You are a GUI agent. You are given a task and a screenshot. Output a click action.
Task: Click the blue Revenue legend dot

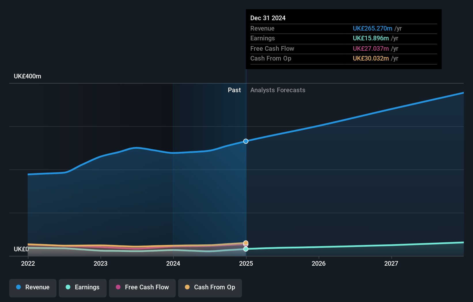[18, 287]
